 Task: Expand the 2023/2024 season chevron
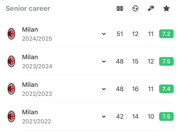104,62
